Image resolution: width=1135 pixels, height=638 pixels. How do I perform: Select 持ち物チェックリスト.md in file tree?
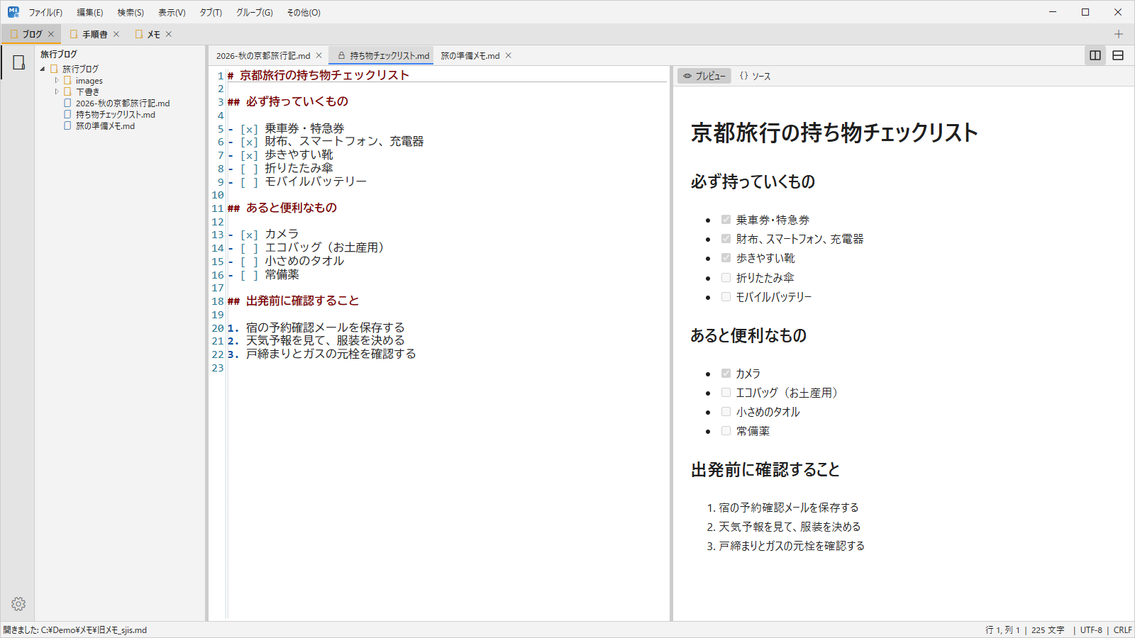tap(116, 115)
